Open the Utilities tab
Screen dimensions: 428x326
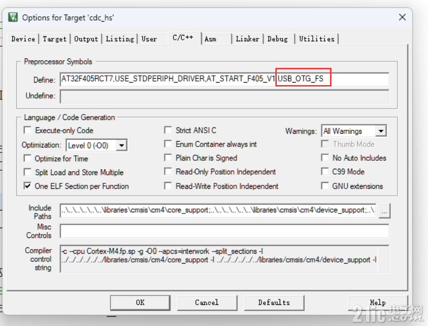317,39
